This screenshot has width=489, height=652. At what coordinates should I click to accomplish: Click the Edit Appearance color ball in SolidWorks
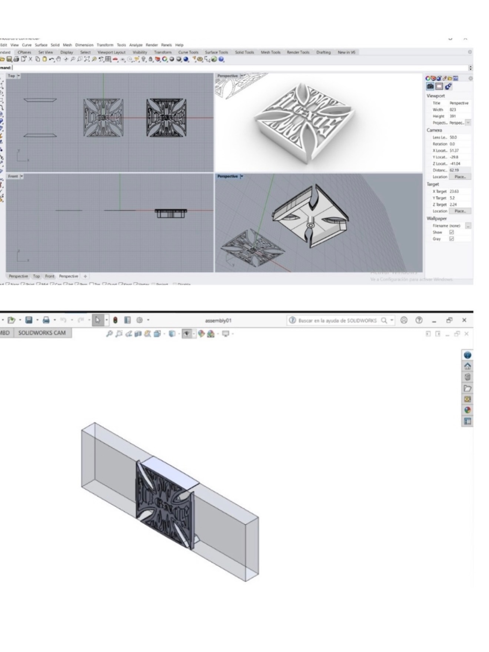(201, 334)
